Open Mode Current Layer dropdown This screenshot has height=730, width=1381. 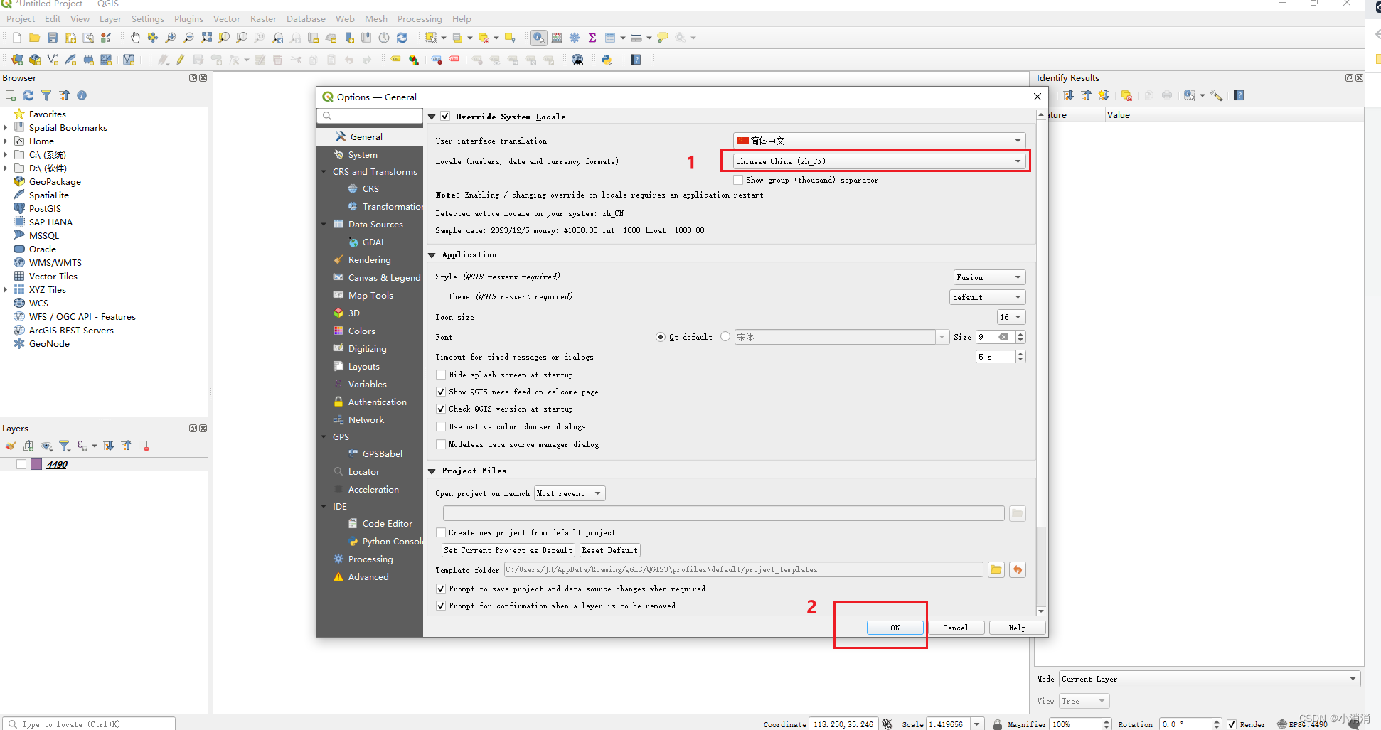pos(1210,679)
